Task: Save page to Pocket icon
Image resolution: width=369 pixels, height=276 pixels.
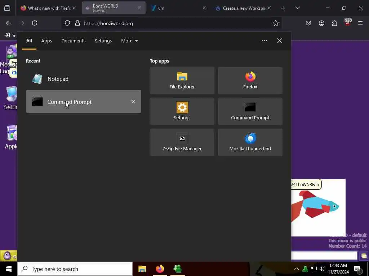Action: pyautogui.click(x=308, y=23)
